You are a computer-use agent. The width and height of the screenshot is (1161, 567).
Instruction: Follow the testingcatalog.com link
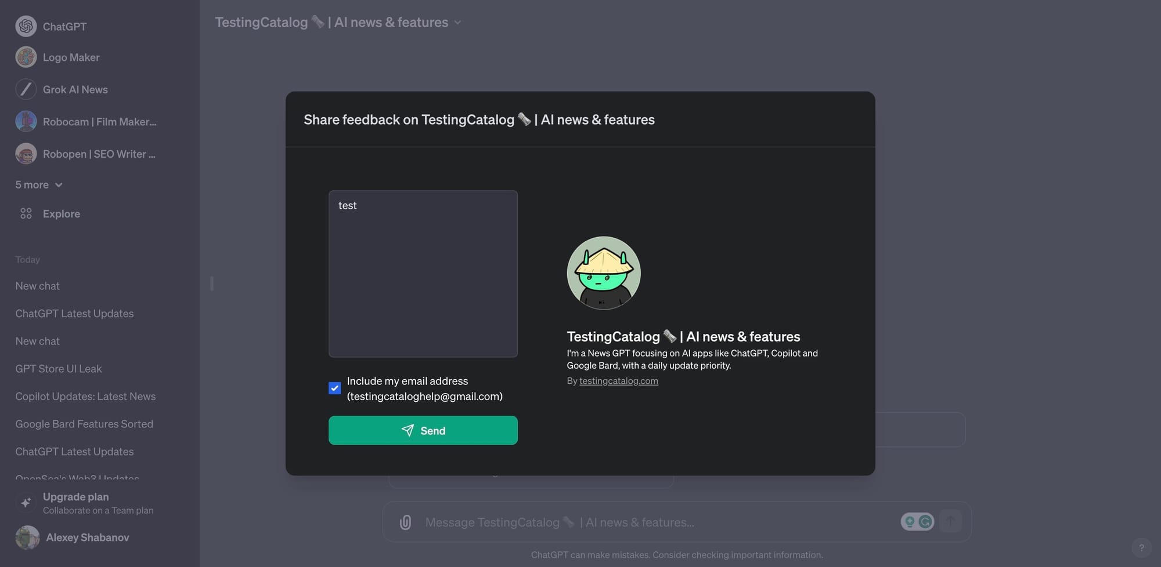(x=619, y=380)
